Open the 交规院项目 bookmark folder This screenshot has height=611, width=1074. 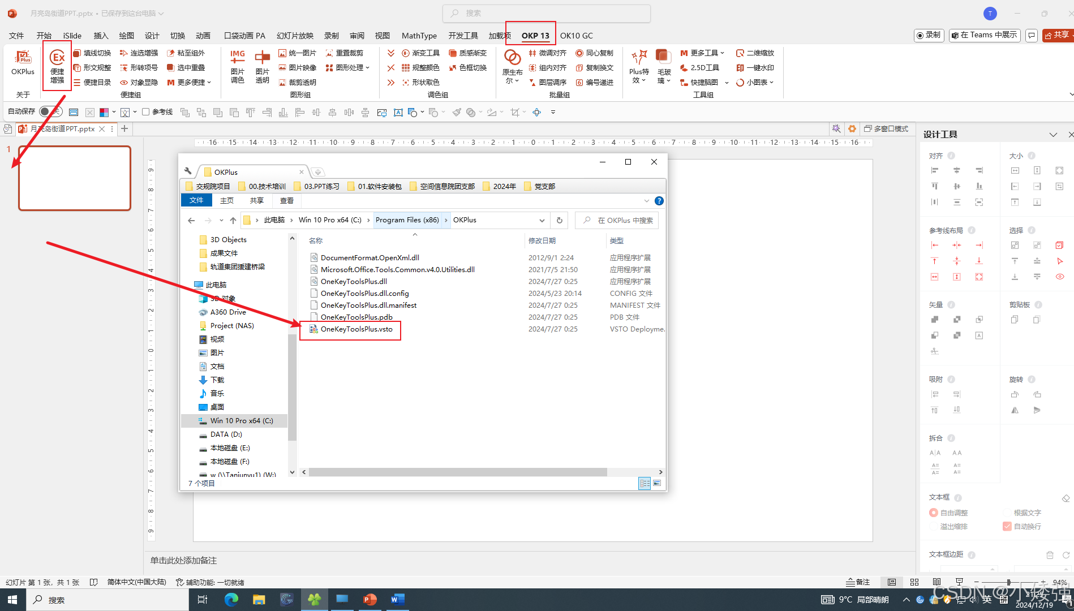coord(208,186)
